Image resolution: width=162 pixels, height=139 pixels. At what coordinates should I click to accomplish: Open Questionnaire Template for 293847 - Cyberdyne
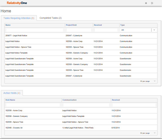20,76
